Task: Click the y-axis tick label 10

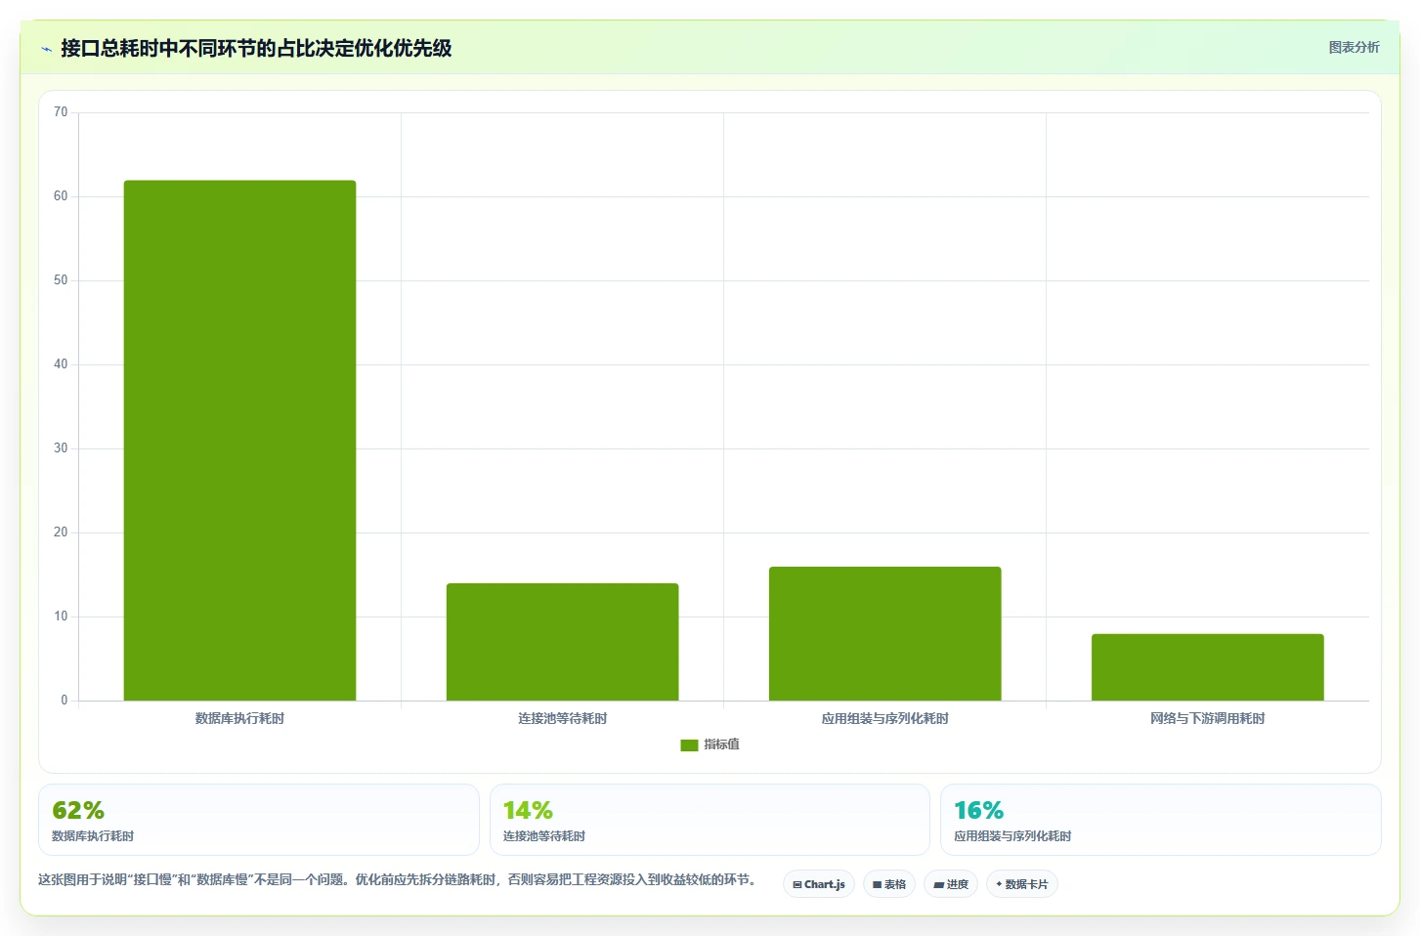Action: [x=61, y=617]
